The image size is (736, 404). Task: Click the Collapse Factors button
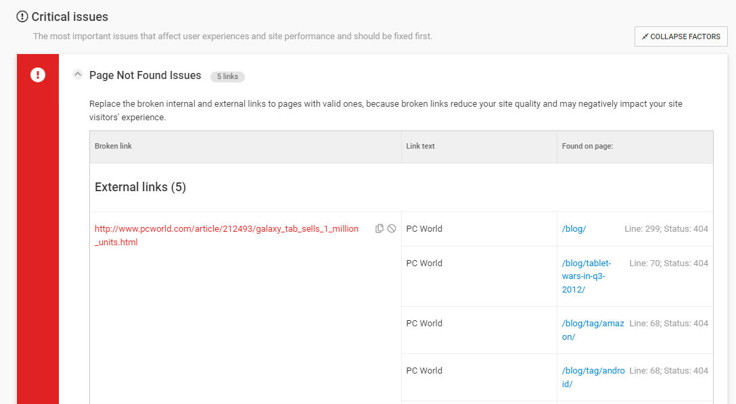click(x=681, y=36)
